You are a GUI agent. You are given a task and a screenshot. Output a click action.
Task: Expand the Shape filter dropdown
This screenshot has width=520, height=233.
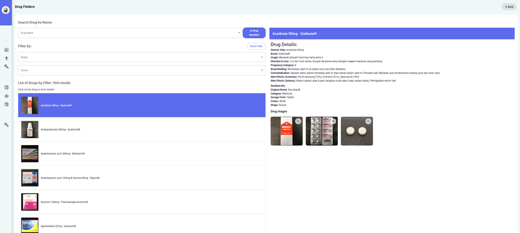[142, 57]
